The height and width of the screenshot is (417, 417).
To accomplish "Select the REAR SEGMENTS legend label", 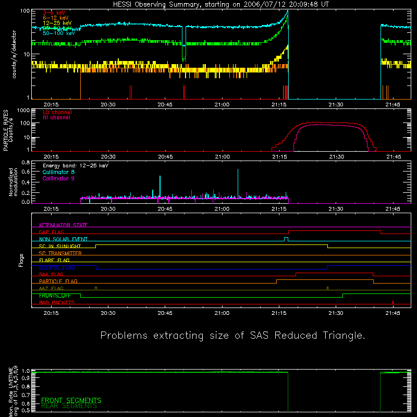I will [x=69, y=406].
